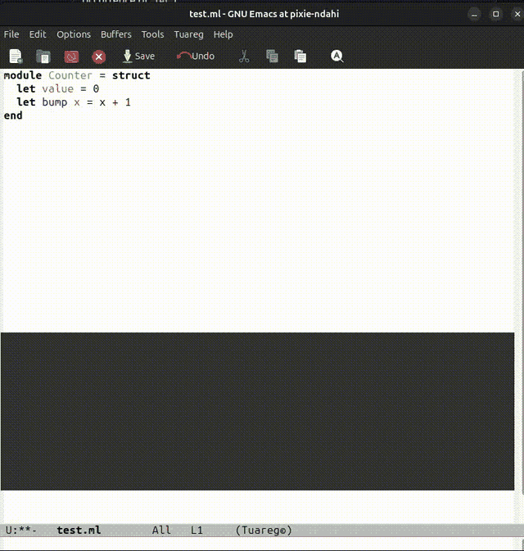Paste using the clipboard icon
The width and height of the screenshot is (524, 551).
pos(300,56)
